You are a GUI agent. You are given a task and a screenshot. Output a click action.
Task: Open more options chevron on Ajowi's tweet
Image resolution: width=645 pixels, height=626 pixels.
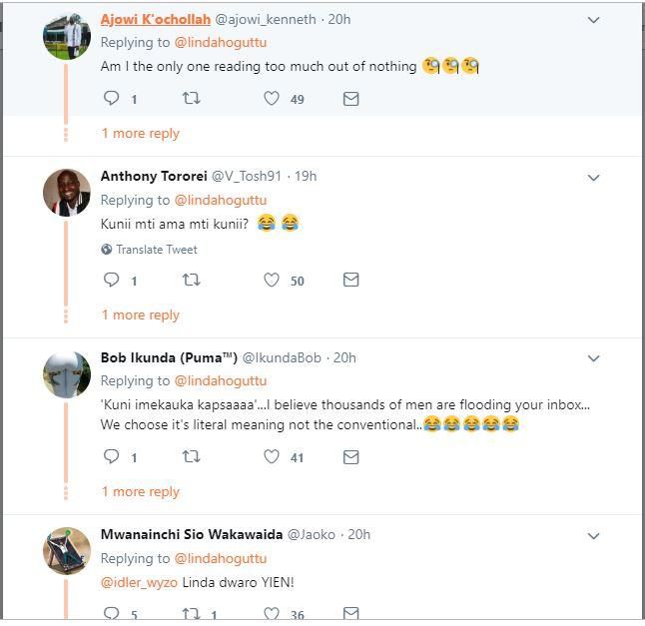click(x=593, y=20)
